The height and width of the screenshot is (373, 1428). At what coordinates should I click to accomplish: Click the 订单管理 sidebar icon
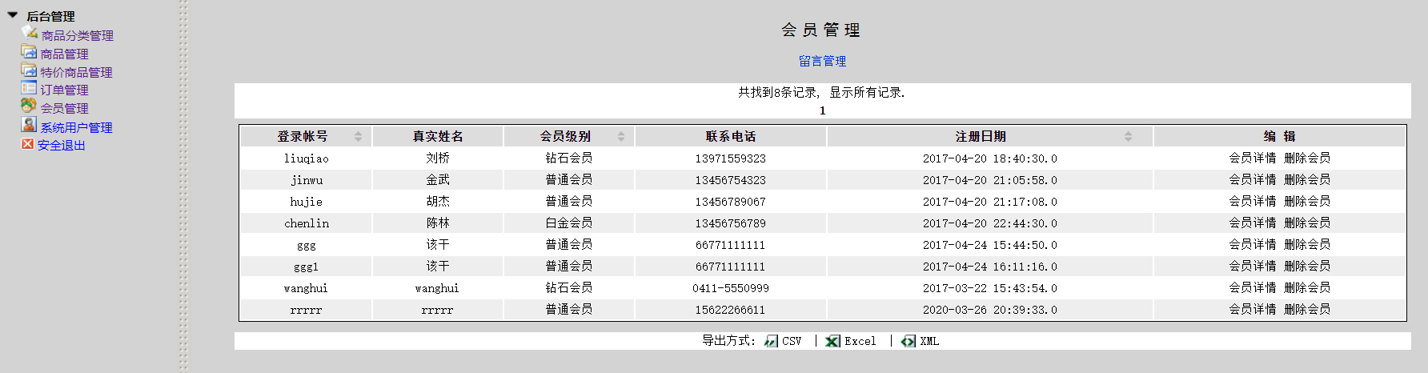pyautogui.click(x=29, y=88)
